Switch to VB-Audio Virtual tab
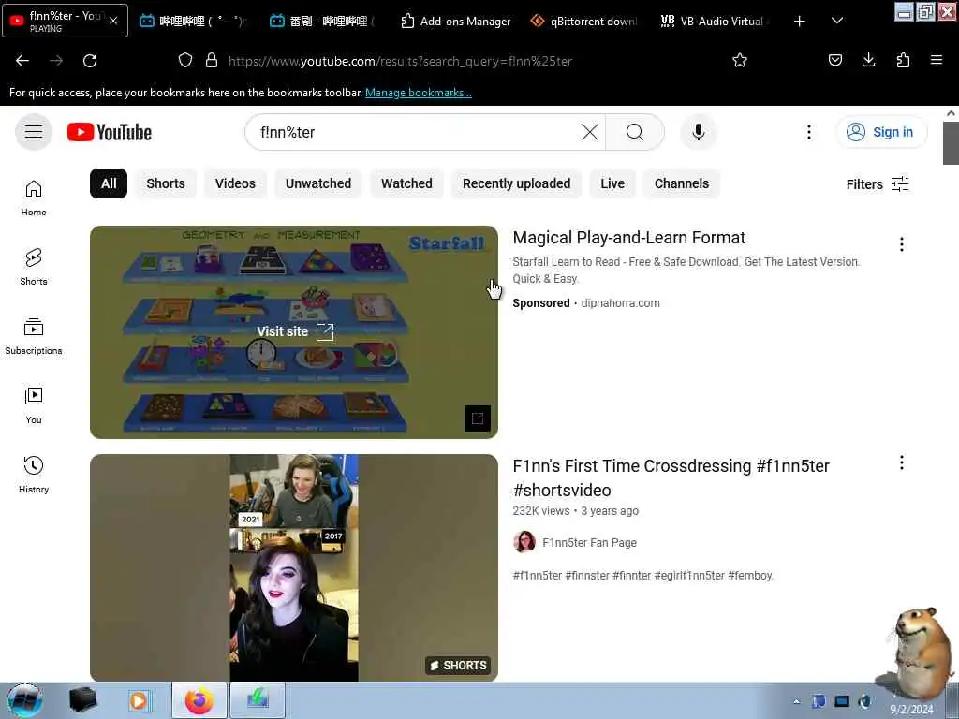959x719 pixels. (713, 22)
